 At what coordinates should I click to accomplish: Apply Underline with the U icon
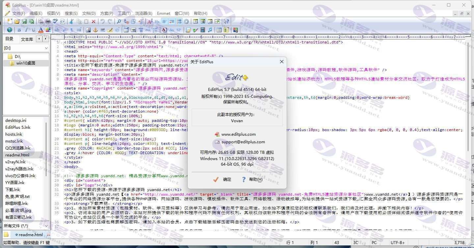[x=33, y=30]
